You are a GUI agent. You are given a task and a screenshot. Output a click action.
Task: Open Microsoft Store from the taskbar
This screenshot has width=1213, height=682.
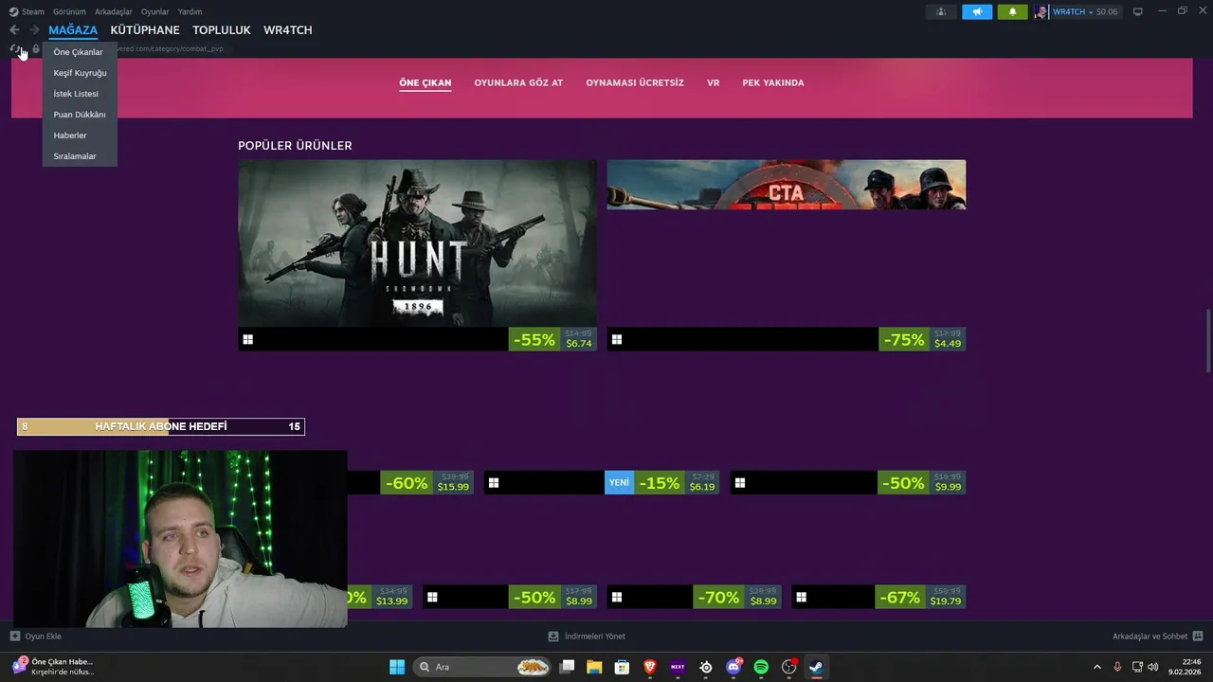pyautogui.click(x=622, y=667)
